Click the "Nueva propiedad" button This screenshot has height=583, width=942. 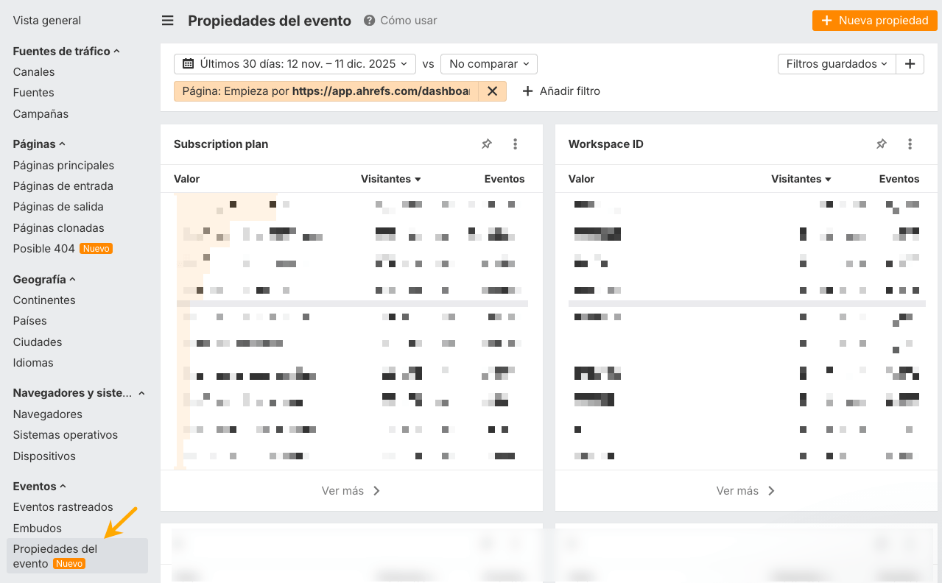874,21
